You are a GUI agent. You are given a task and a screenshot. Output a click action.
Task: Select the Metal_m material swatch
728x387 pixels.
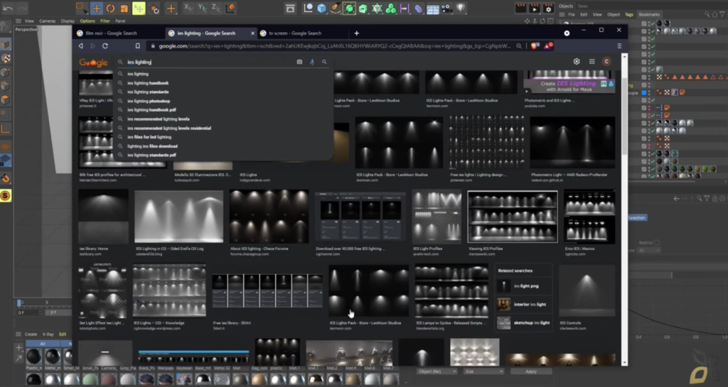pos(52,357)
